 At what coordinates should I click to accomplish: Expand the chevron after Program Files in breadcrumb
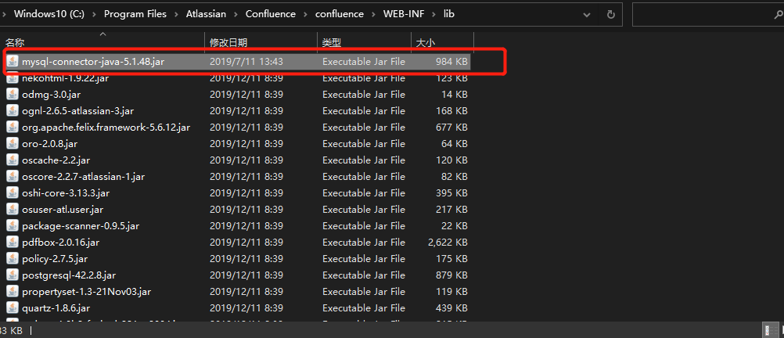pyautogui.click(x=174, y=13)
